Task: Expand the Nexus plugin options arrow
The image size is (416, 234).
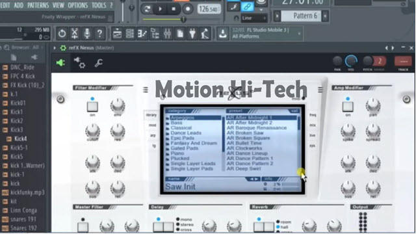Action: point(55,48)
